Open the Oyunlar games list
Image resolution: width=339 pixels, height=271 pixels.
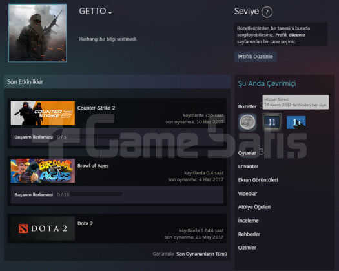click(x=247, y=153)
